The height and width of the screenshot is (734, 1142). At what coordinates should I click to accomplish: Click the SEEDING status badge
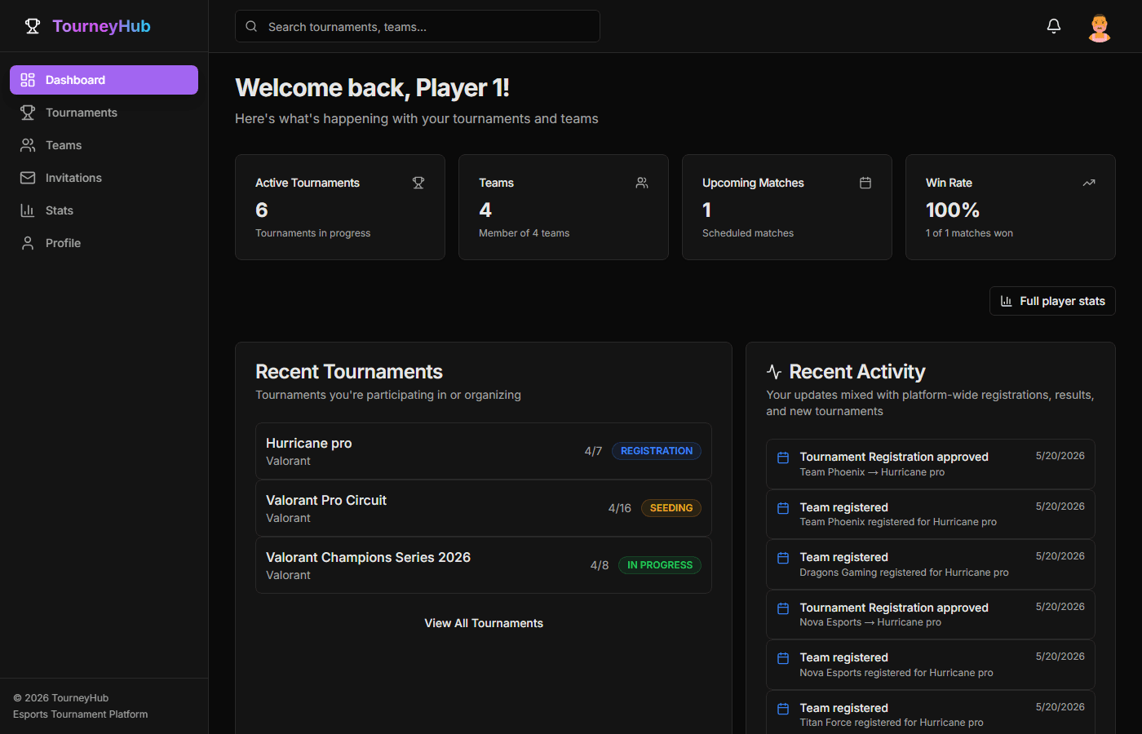[671, 508]
